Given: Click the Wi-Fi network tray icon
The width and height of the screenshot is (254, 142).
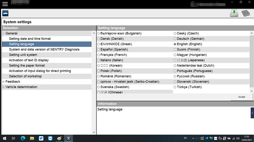Looking at the screenshot, I should pos(233,139).
